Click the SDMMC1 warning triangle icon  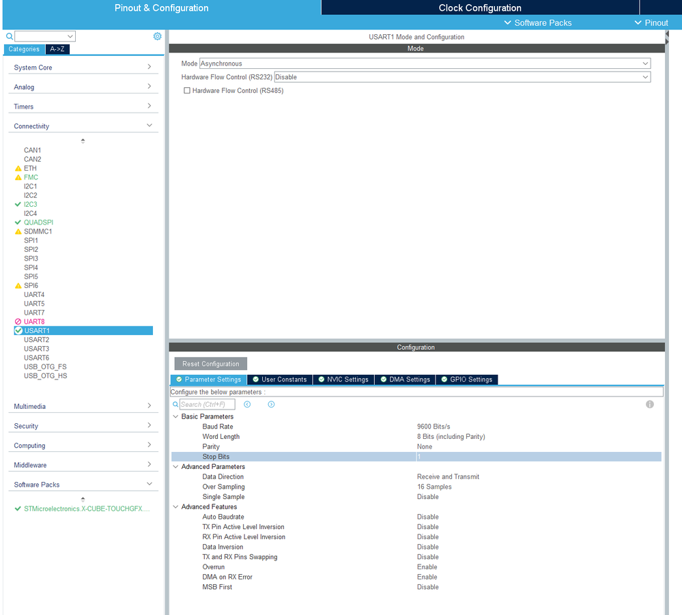(x=18, y=231)
